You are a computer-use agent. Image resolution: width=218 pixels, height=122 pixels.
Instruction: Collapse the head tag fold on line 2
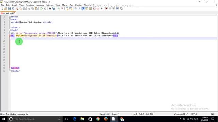click(10, 19)
